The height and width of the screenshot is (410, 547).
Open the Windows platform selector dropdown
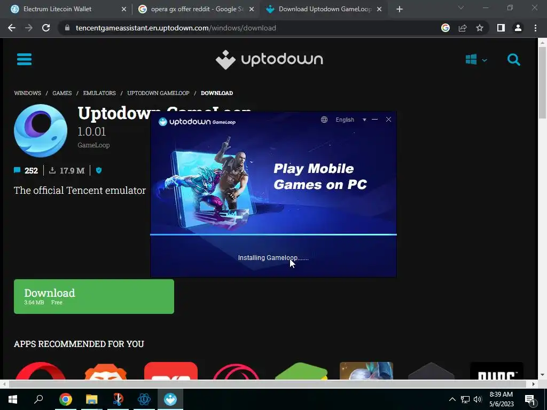pos(476,60)
